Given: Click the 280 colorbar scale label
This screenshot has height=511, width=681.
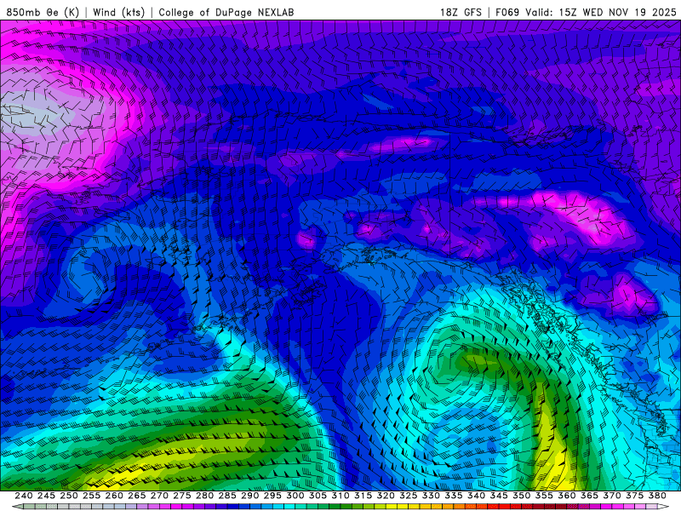Looking at the screenshot, I should point(204,496).
